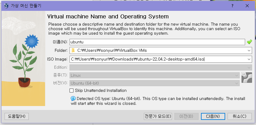Open the 종류(T) Linux dropdown
Image resolution: width=256 pixels, height=125 pixels.
tap(154, 75)
